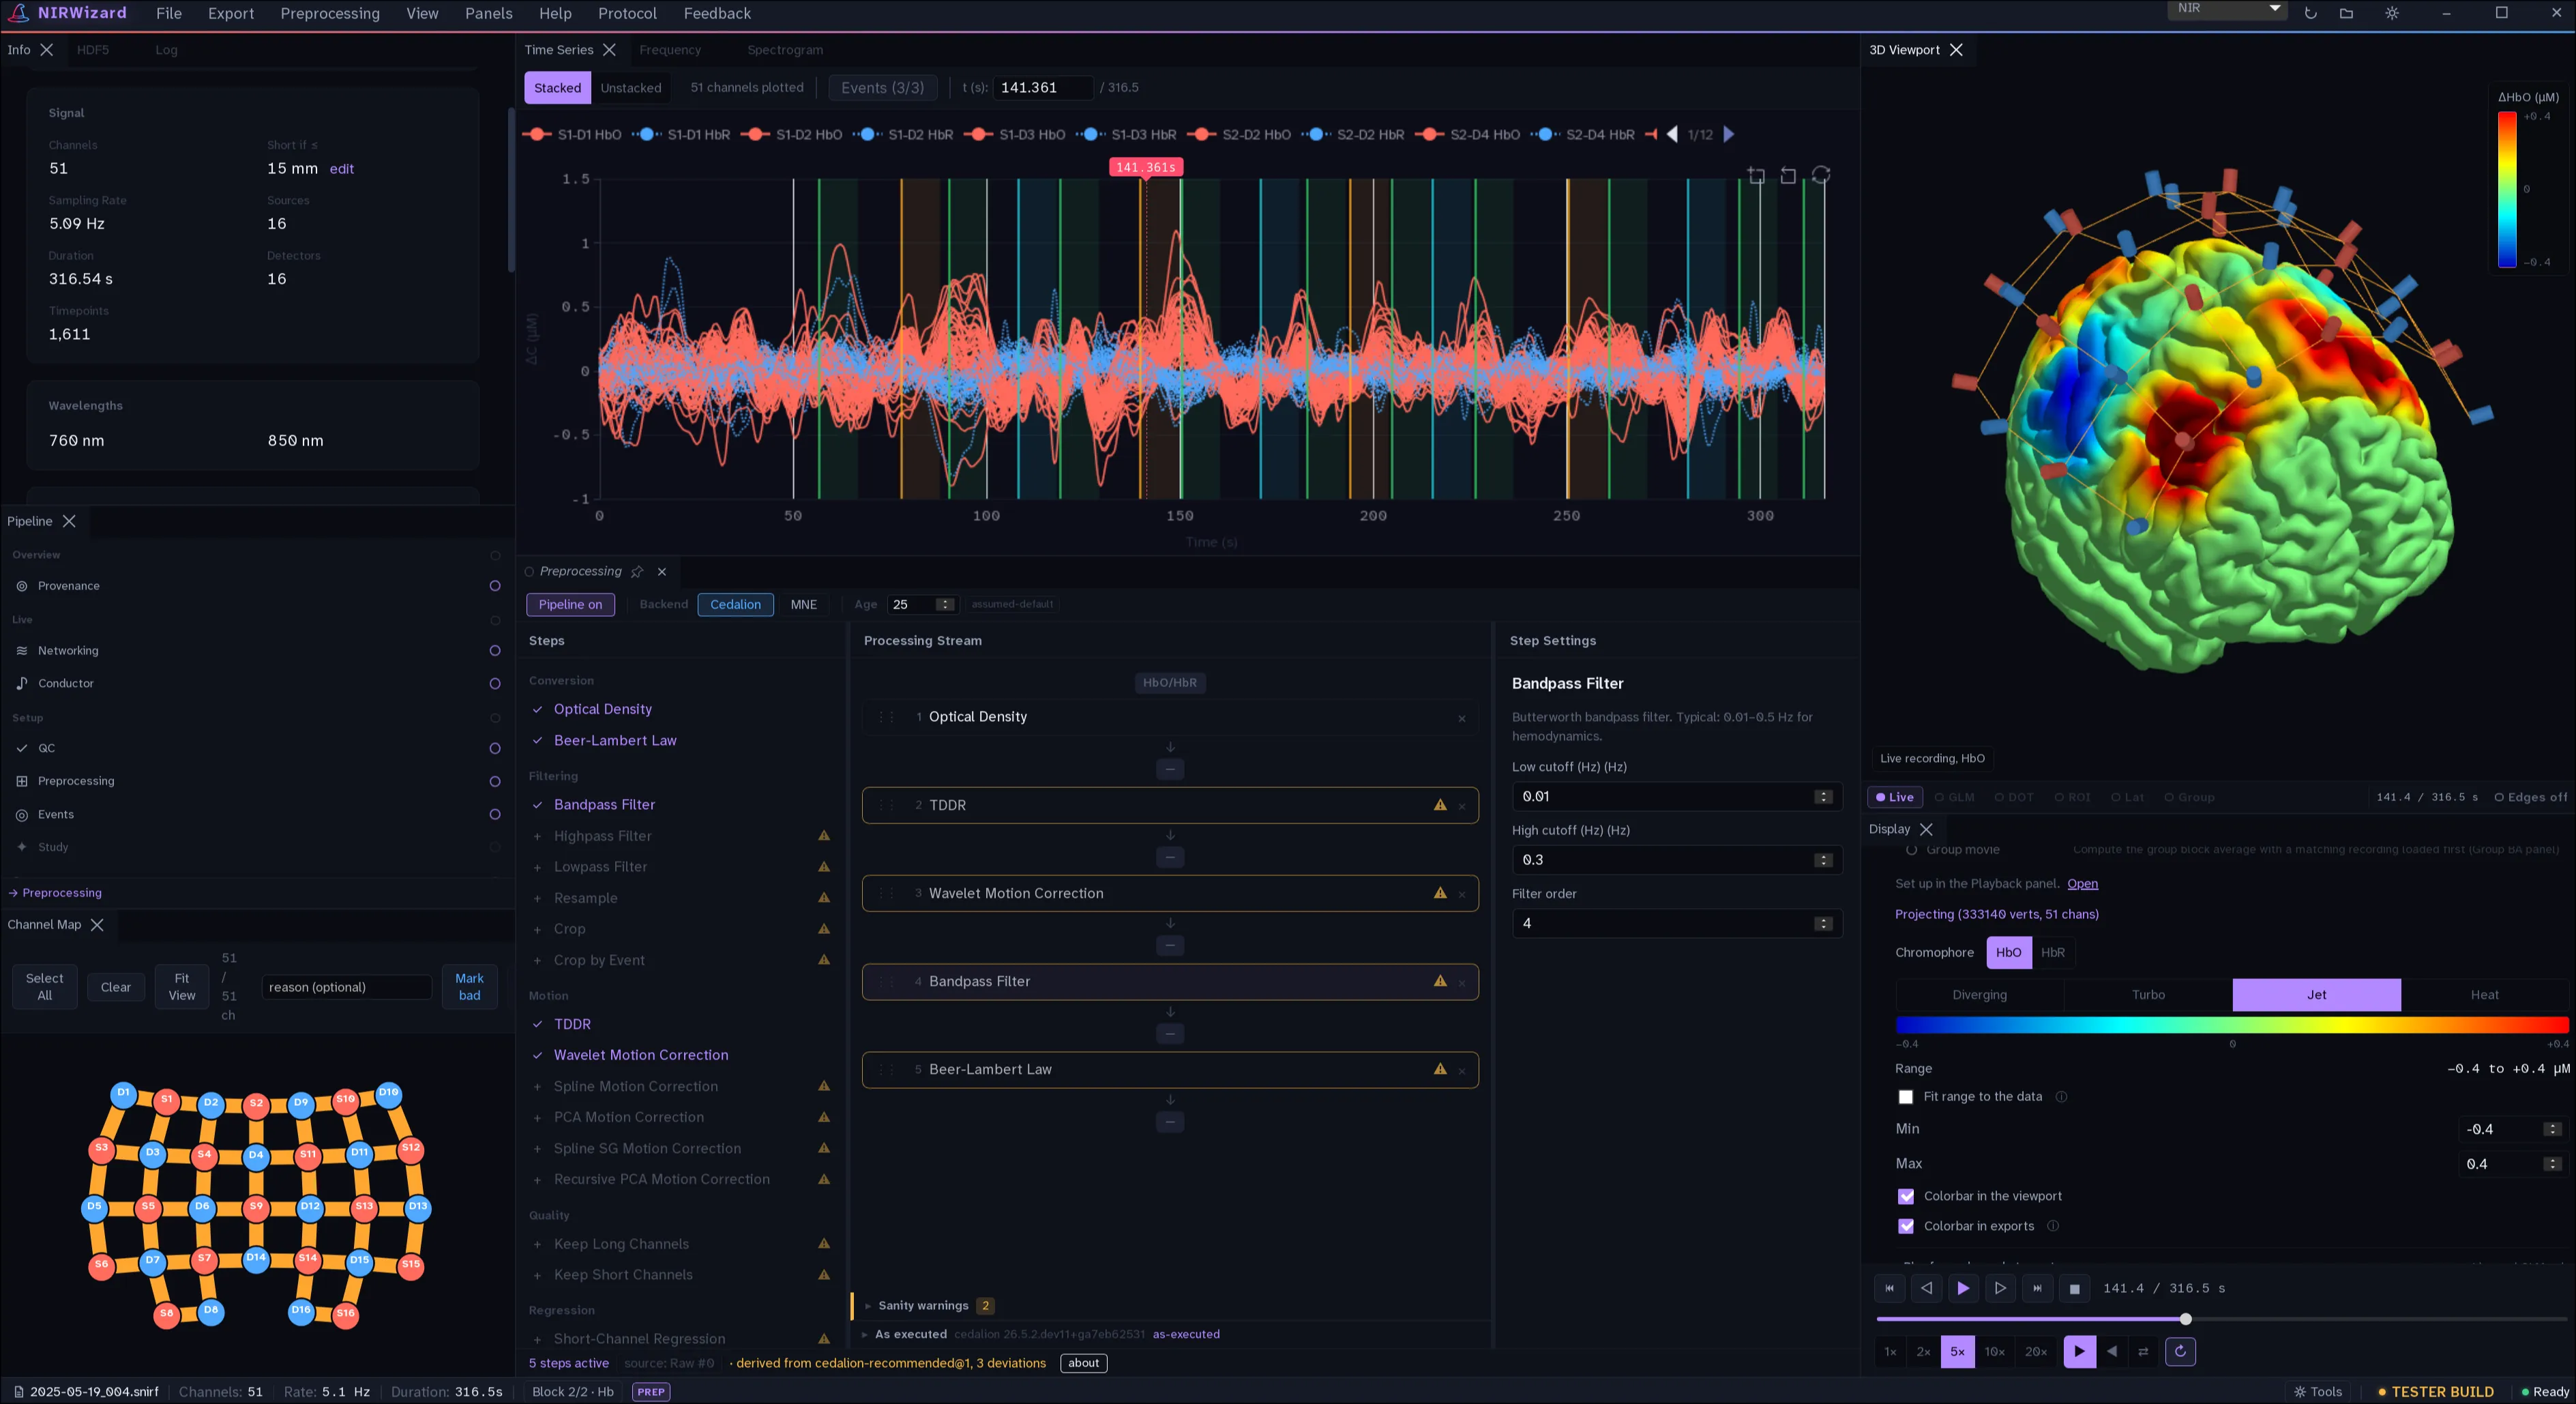This screenshot has width=2576, height=1404.
Task: Switch the time series to Unstacked
Action: [631, 88]
